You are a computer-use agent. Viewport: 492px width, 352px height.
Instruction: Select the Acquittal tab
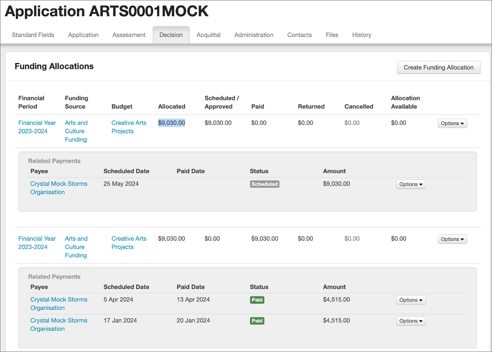(x=208, y=35)
